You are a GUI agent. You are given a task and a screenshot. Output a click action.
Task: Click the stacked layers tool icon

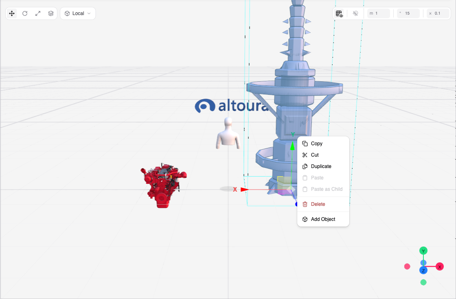pos(51,13)
